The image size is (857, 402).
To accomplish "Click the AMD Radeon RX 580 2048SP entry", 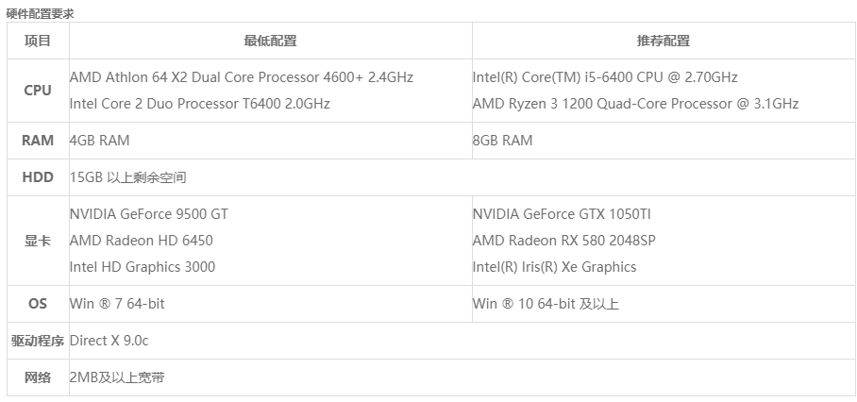I will tap(564, 240).
